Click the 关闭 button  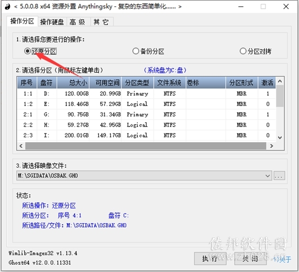click(250, 258)
